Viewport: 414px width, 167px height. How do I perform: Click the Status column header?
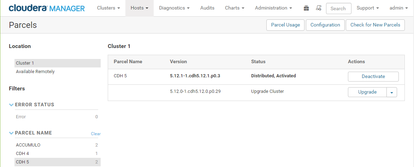pyautogui.click(x=258, y=61)
